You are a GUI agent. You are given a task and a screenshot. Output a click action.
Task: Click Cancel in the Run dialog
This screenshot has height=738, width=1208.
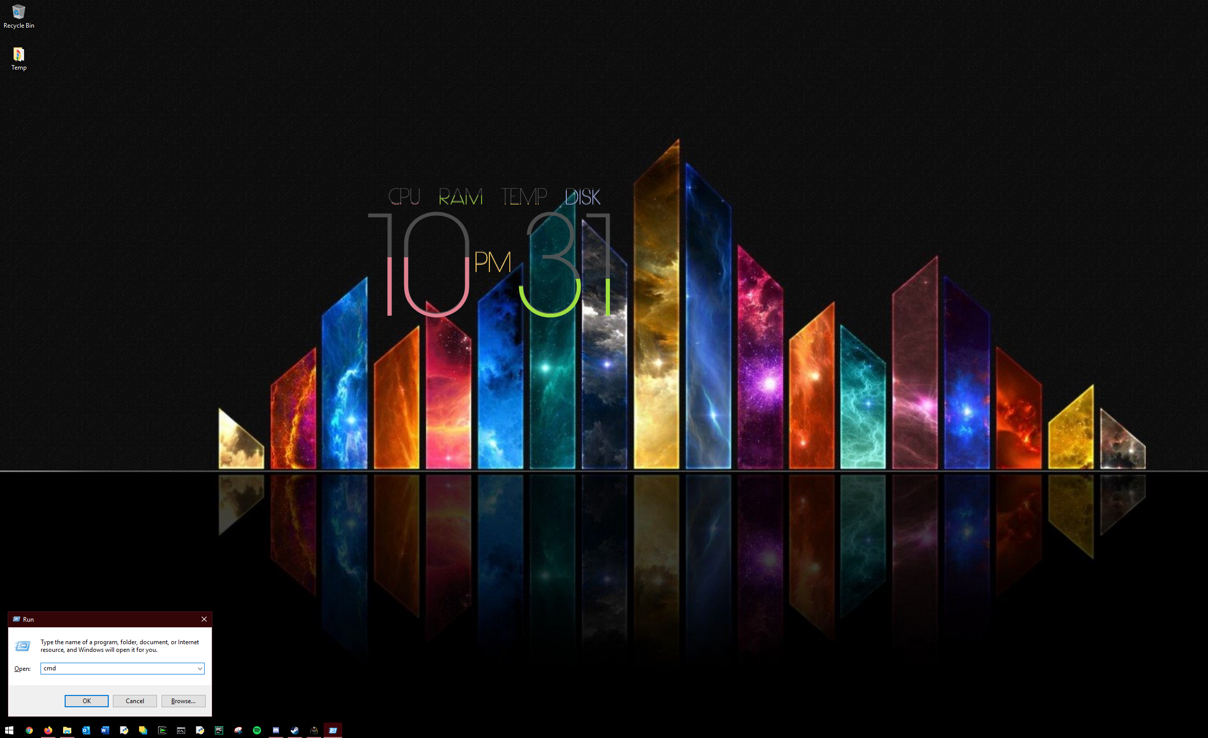tap(134, 701)
